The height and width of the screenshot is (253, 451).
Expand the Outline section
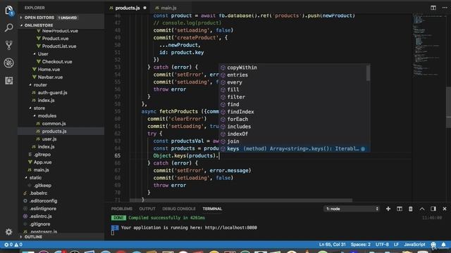click(x=61, y=237)
